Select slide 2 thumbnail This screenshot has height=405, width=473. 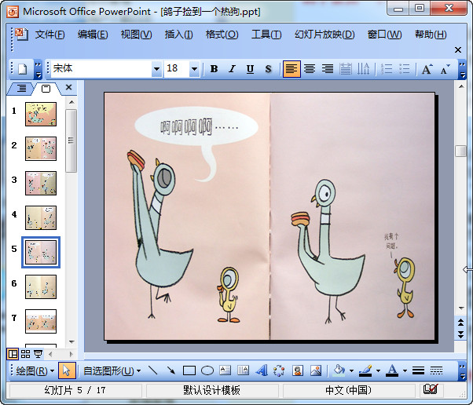point(41,148)
